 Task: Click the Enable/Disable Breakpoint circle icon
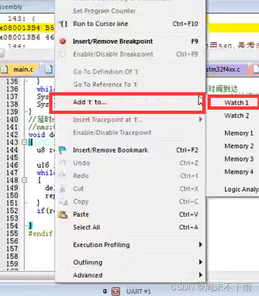coord(62,54)
